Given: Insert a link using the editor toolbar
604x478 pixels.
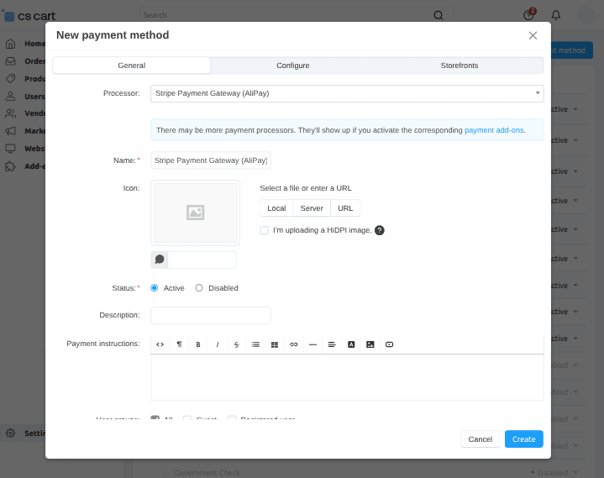Looking at the screenshot, I should click(294, 344).
